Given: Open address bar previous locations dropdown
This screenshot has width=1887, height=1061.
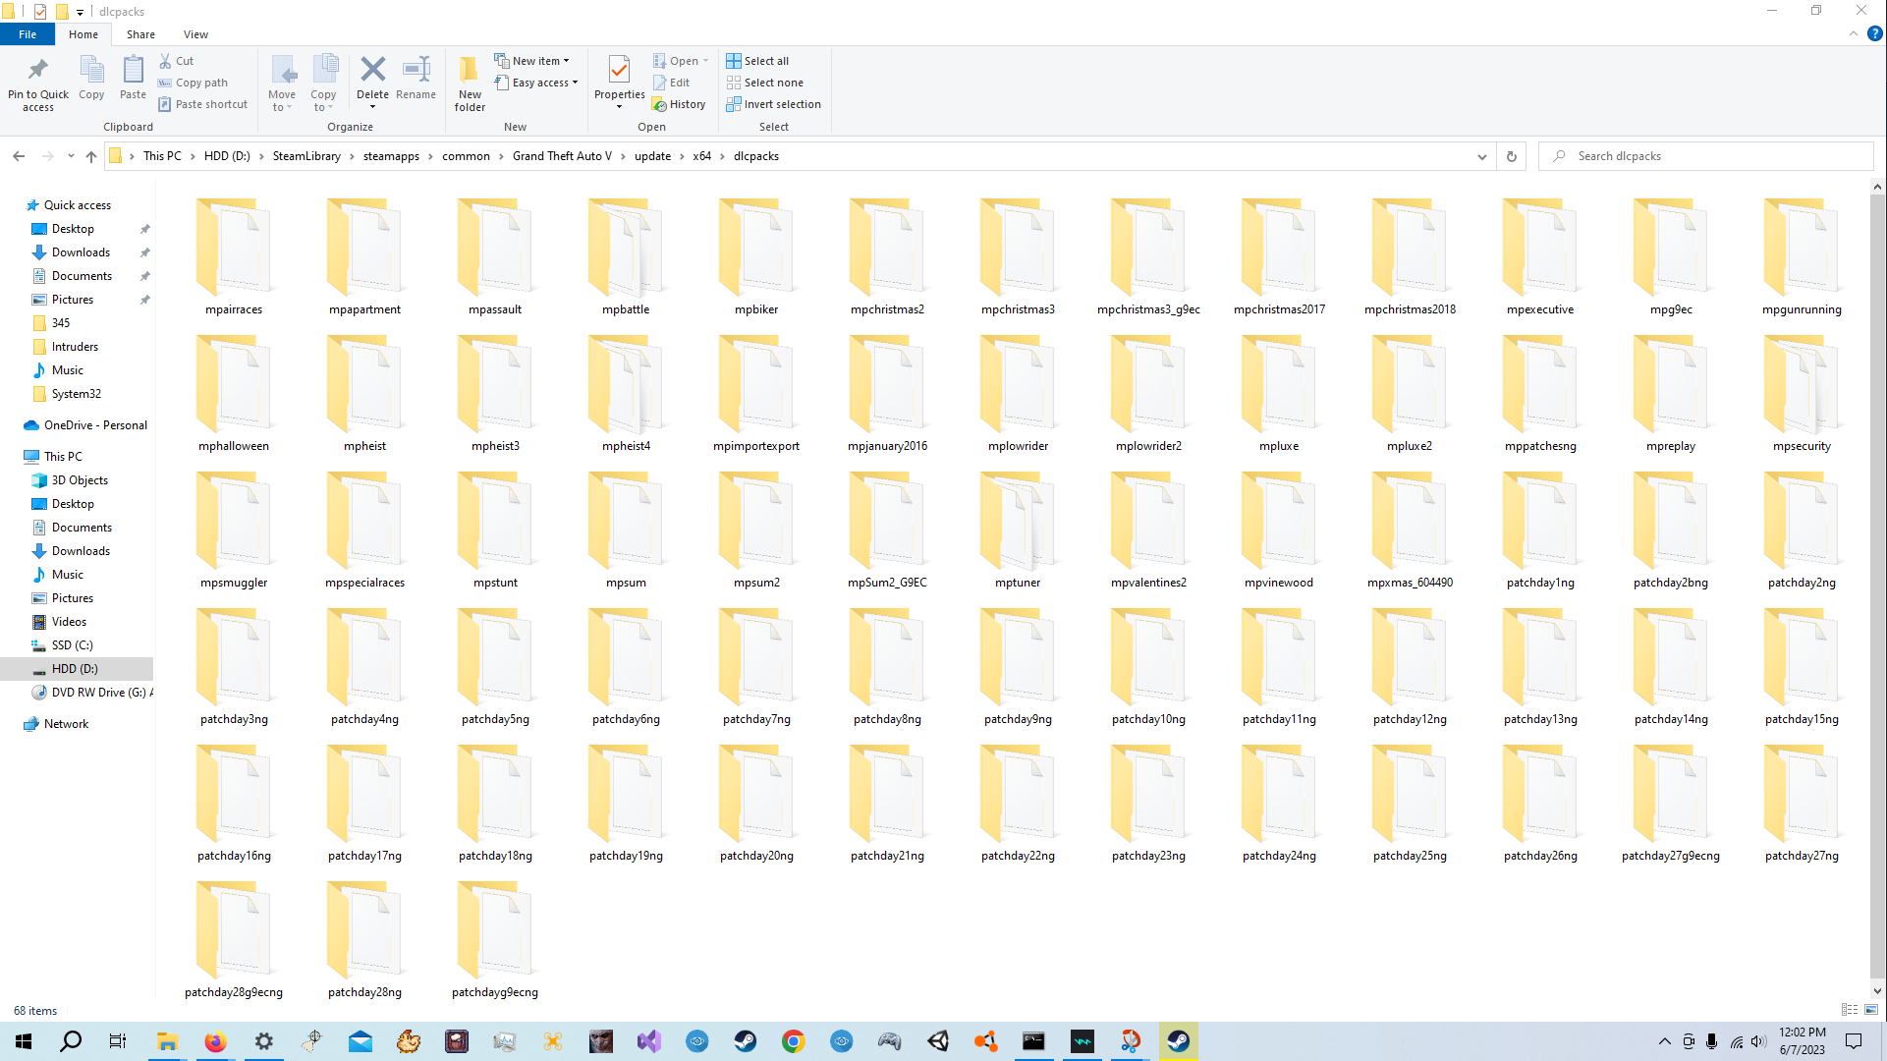Looking at the screenshot, I should [x=1481, y=156].
